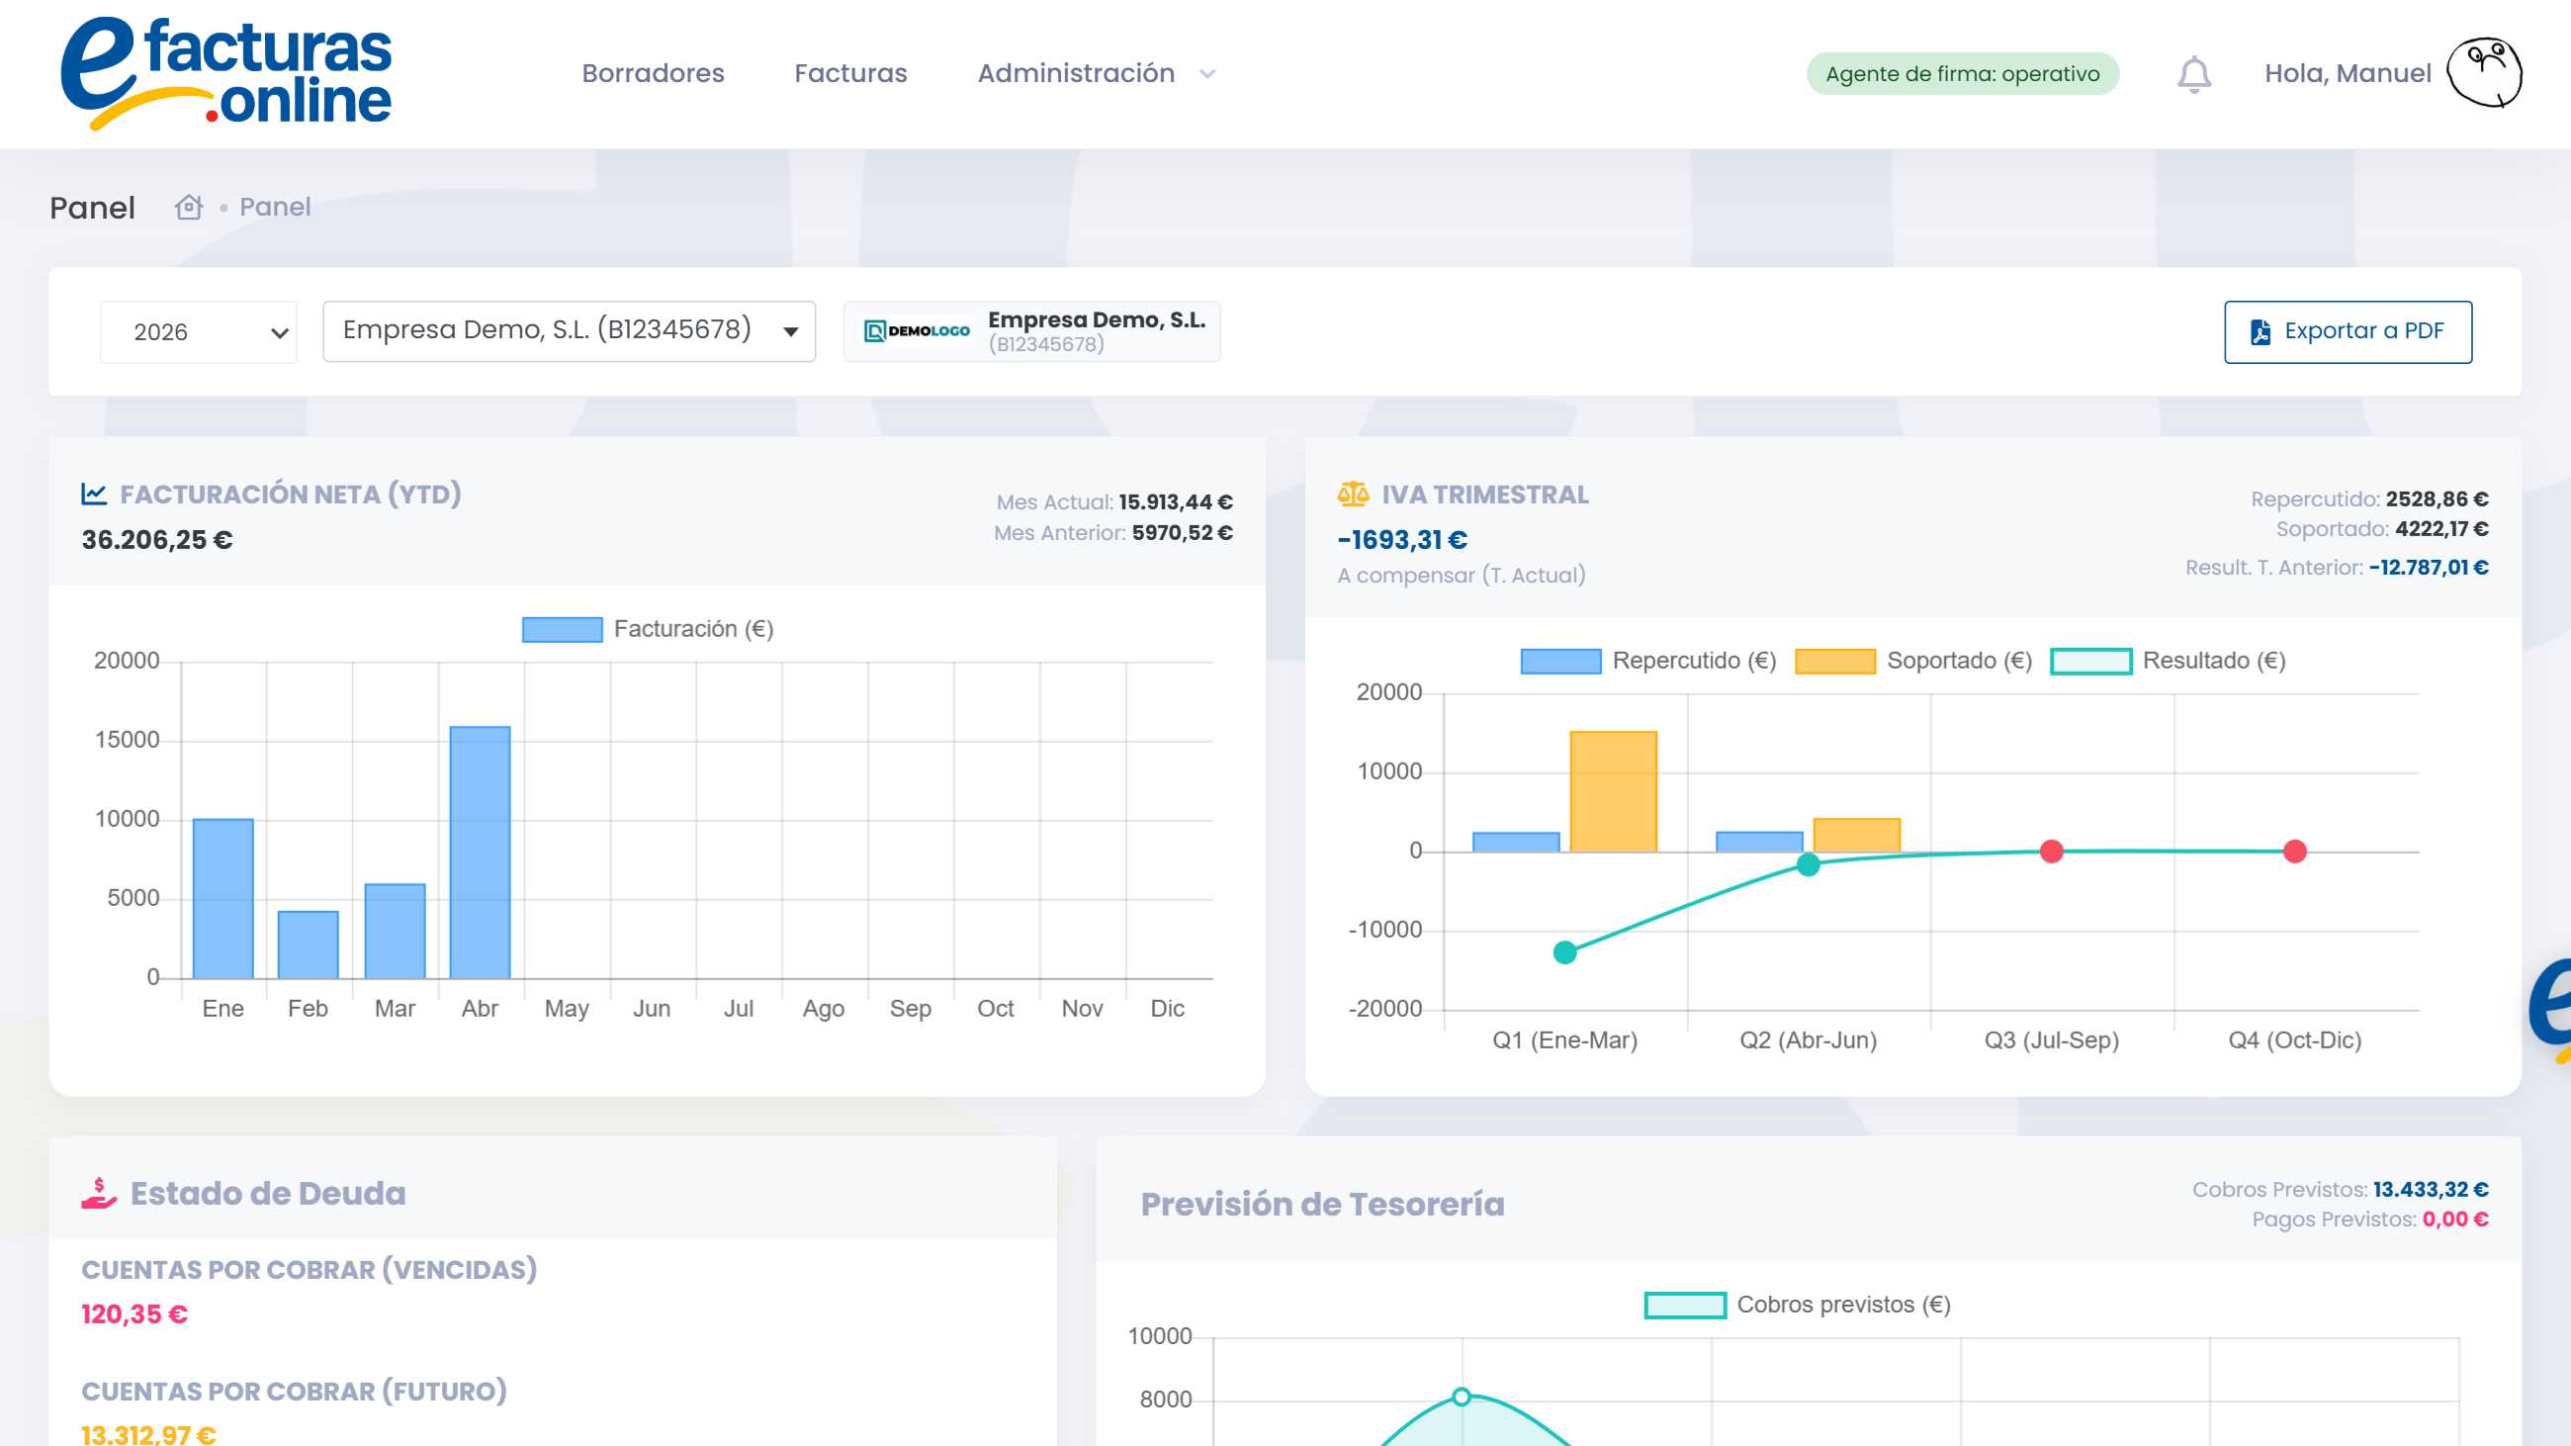Click the -1693,31 € IVA result
Image resolution: width=2571 pixels, height=1446 pixels.
(1402, 540)
